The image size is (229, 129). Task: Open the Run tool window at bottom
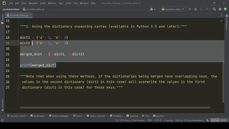coord(146,116)
